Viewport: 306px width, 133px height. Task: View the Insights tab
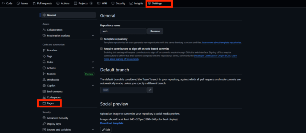coord(136,3)
